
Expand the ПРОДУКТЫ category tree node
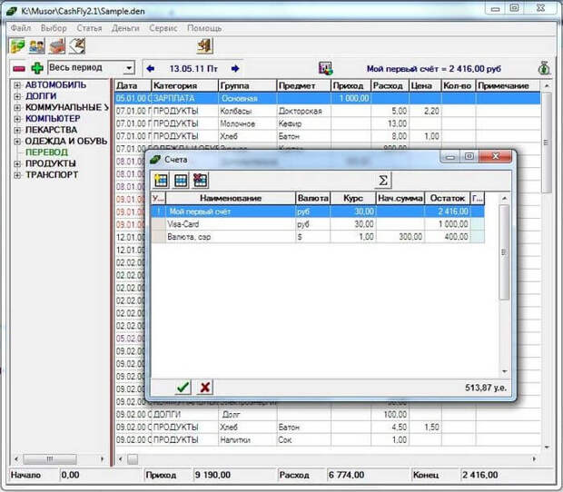click(16, 163)
